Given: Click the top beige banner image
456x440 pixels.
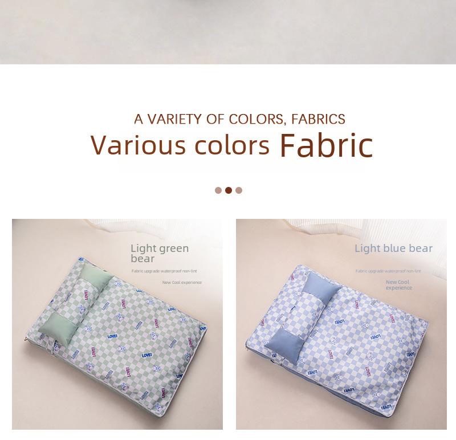Looking at the screenshot, I should (228, 32).
